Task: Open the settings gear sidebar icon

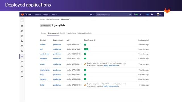Action: pos(22,76)
